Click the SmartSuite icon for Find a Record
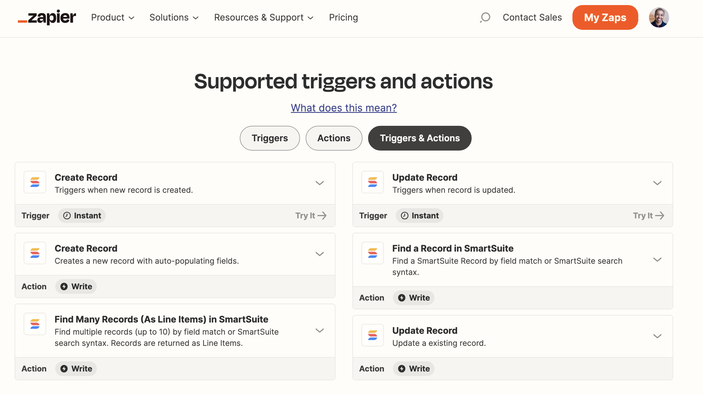The height and width of the screenshot is (394, 703). coord(372,253)
